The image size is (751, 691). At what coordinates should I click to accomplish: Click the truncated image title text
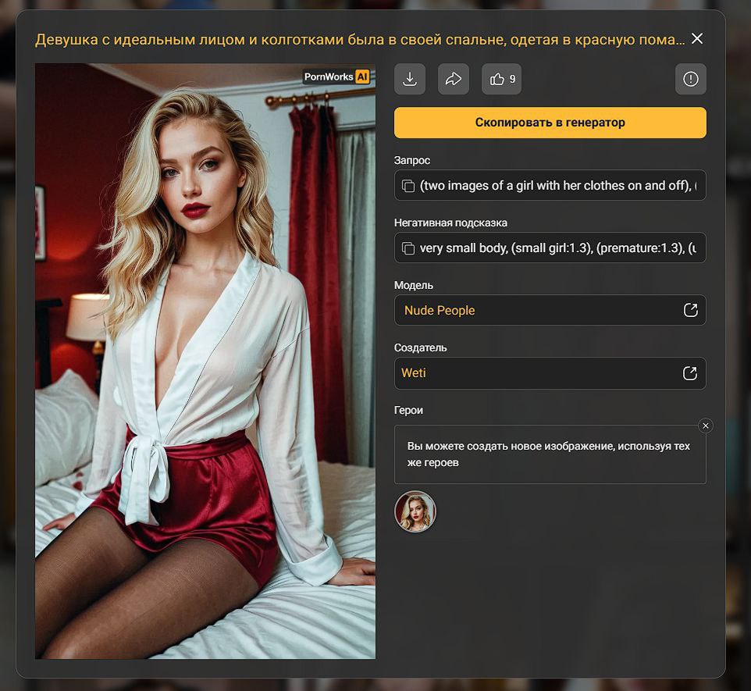(x=360, y=39)
